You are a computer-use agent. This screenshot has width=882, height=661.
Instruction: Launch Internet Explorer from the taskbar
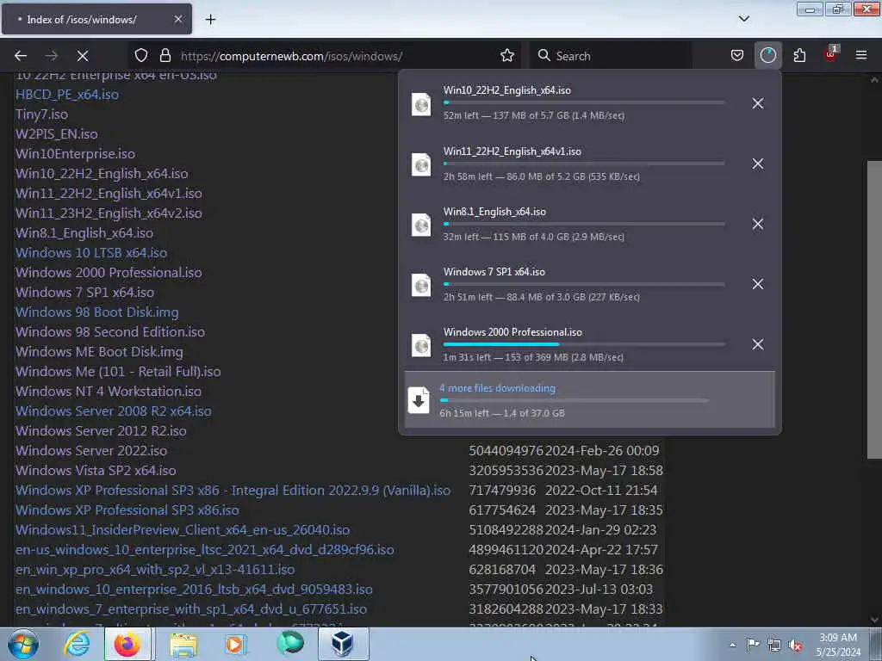click(77, 644)
